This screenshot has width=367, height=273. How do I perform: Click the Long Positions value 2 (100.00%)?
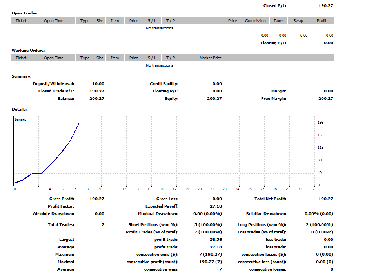tap(319, 225)
